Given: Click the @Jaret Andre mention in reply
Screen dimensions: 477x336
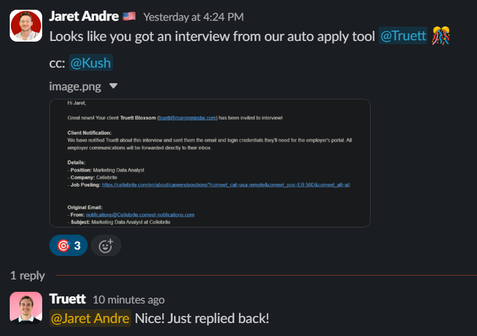Looking at the screenshot, I should click(x=90, y=318).
